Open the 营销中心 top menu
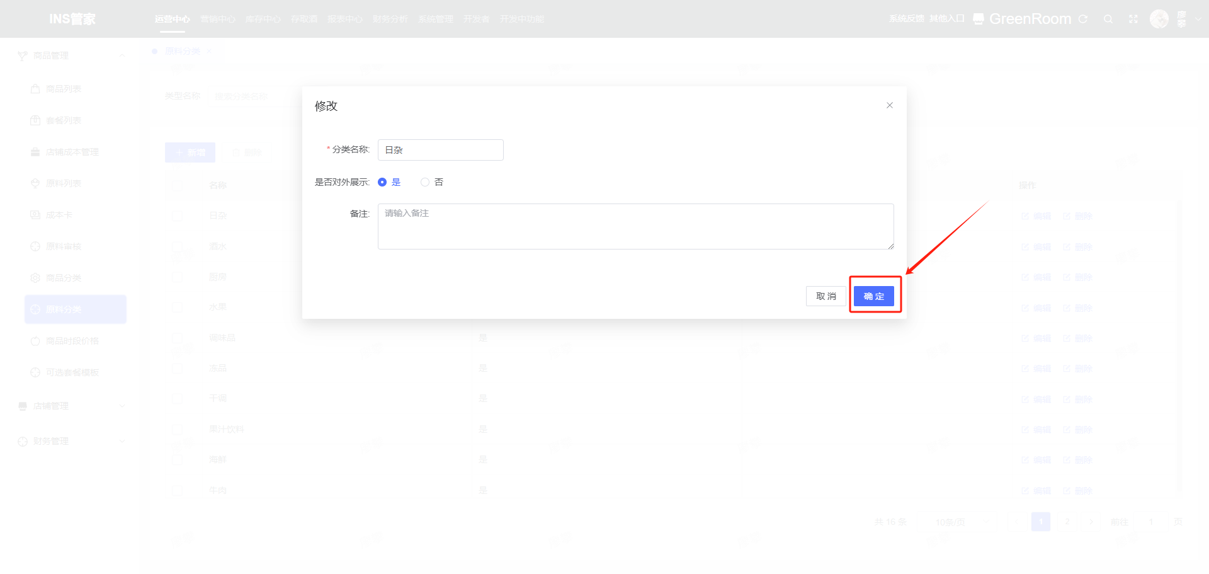The image size is (1209, 574). point(218,19)
